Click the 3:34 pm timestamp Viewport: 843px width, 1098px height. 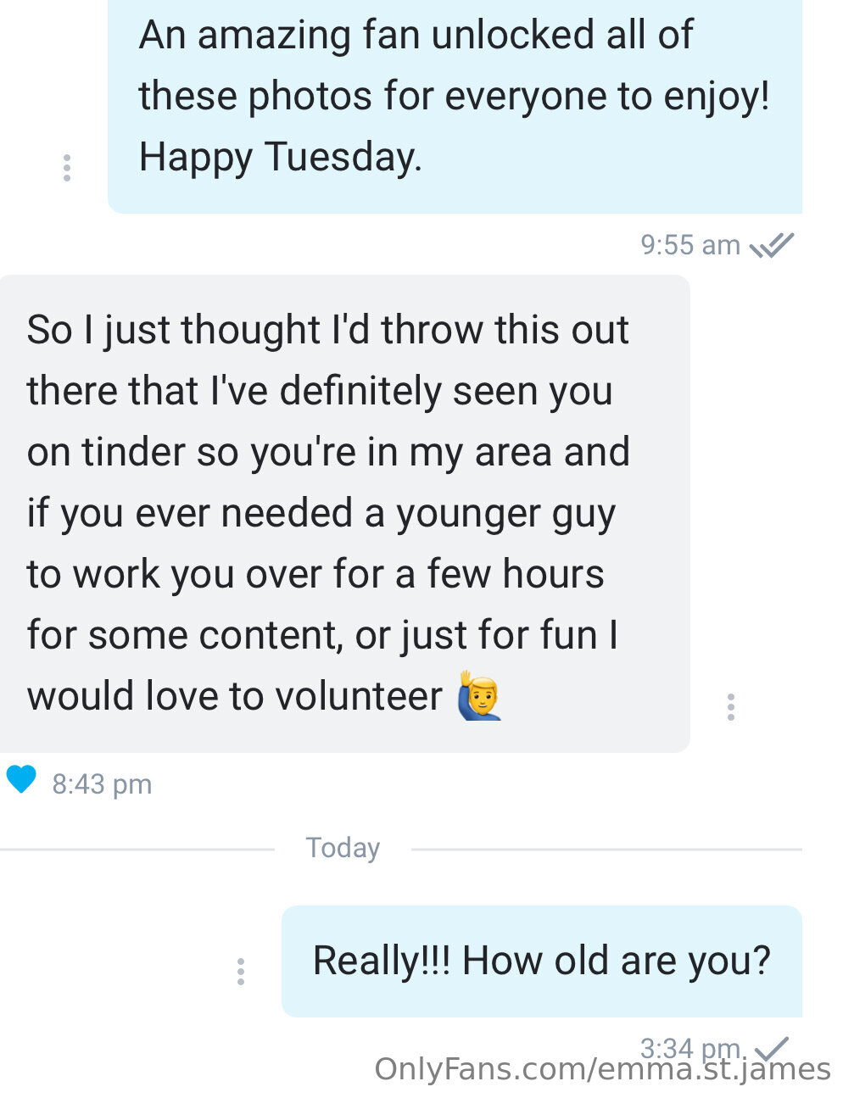coord(689,1048)
